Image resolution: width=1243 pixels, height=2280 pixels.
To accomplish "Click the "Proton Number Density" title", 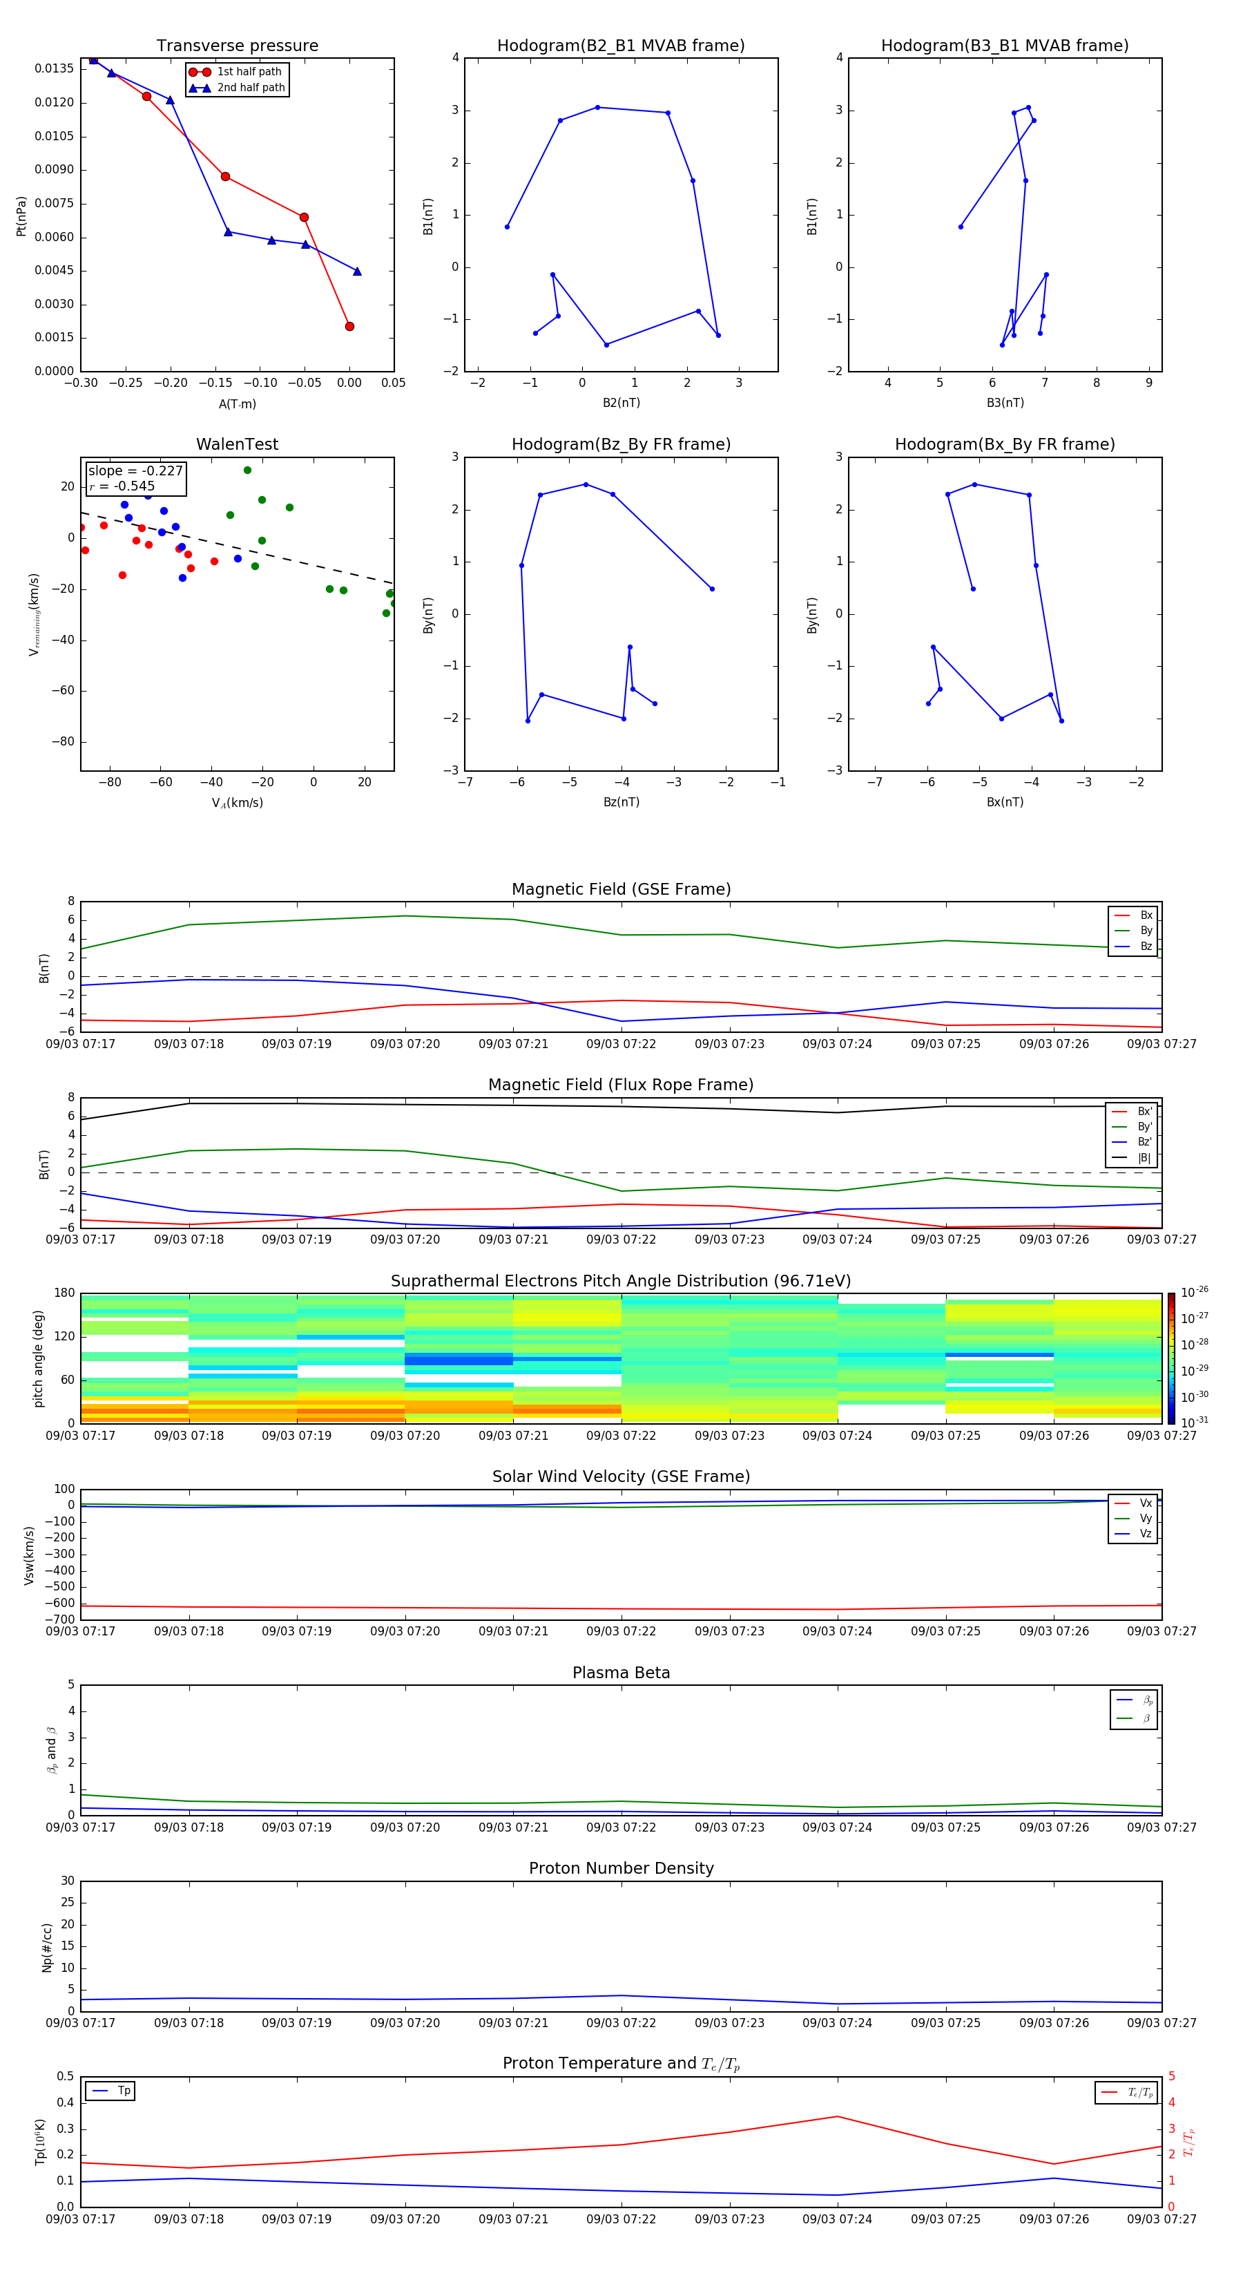I will coord(621,1868).
